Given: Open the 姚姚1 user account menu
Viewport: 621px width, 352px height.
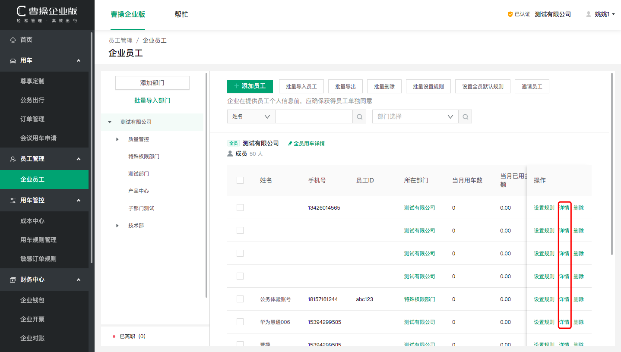Looking at the screenshot, I should click(x=602, y=14).
